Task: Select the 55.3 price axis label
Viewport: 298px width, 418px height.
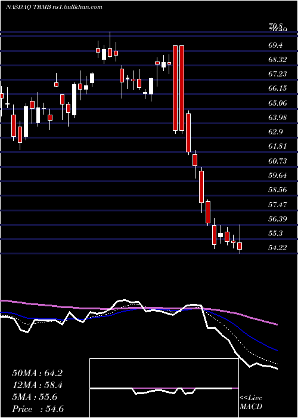Action: tap(275, 233)
